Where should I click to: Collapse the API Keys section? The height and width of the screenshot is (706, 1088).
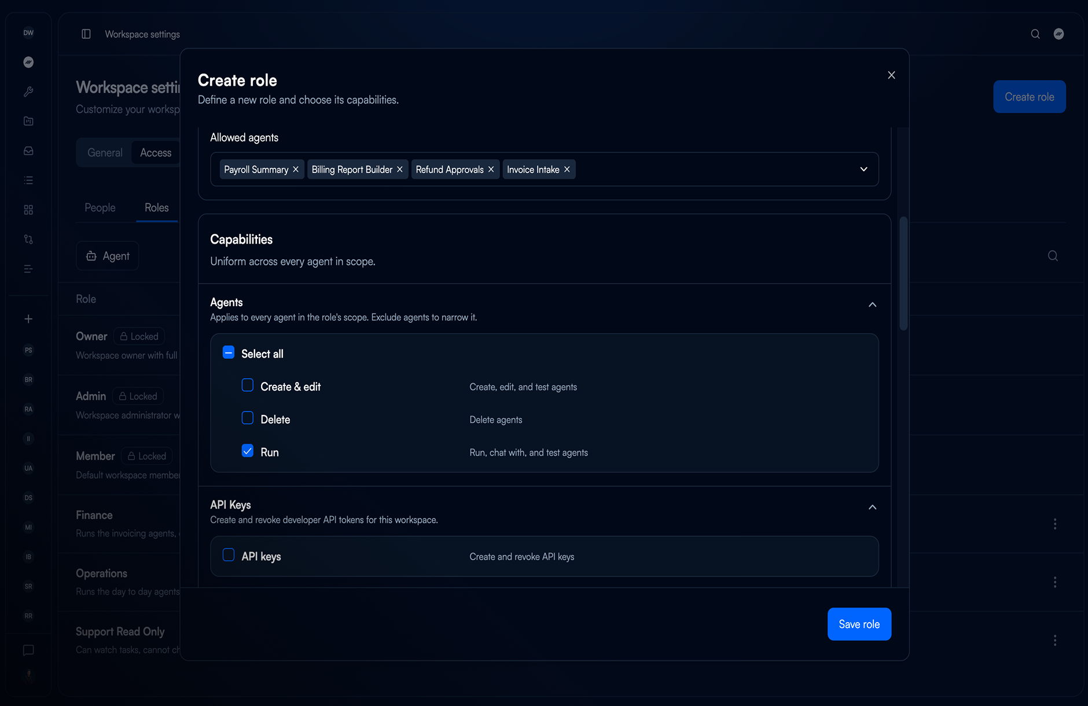[x=872, y=508]
